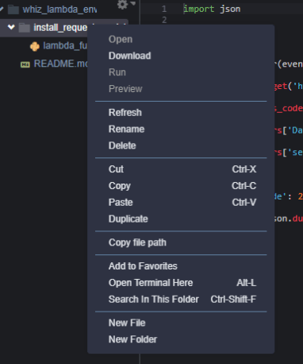
Task: Click the README.md markdown file icon
Action: tap(25, 64)
